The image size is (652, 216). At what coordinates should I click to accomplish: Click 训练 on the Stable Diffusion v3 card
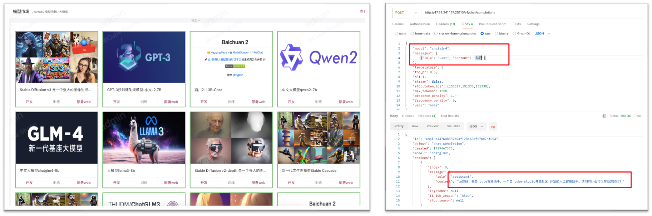point(56,102)
